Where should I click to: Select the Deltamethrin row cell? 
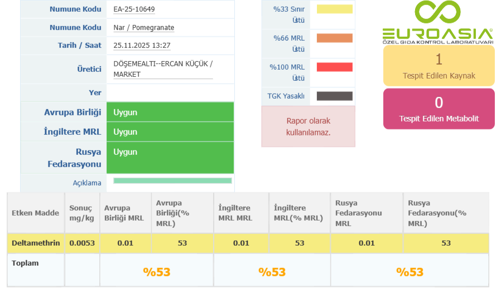click(x=36, y=243)
